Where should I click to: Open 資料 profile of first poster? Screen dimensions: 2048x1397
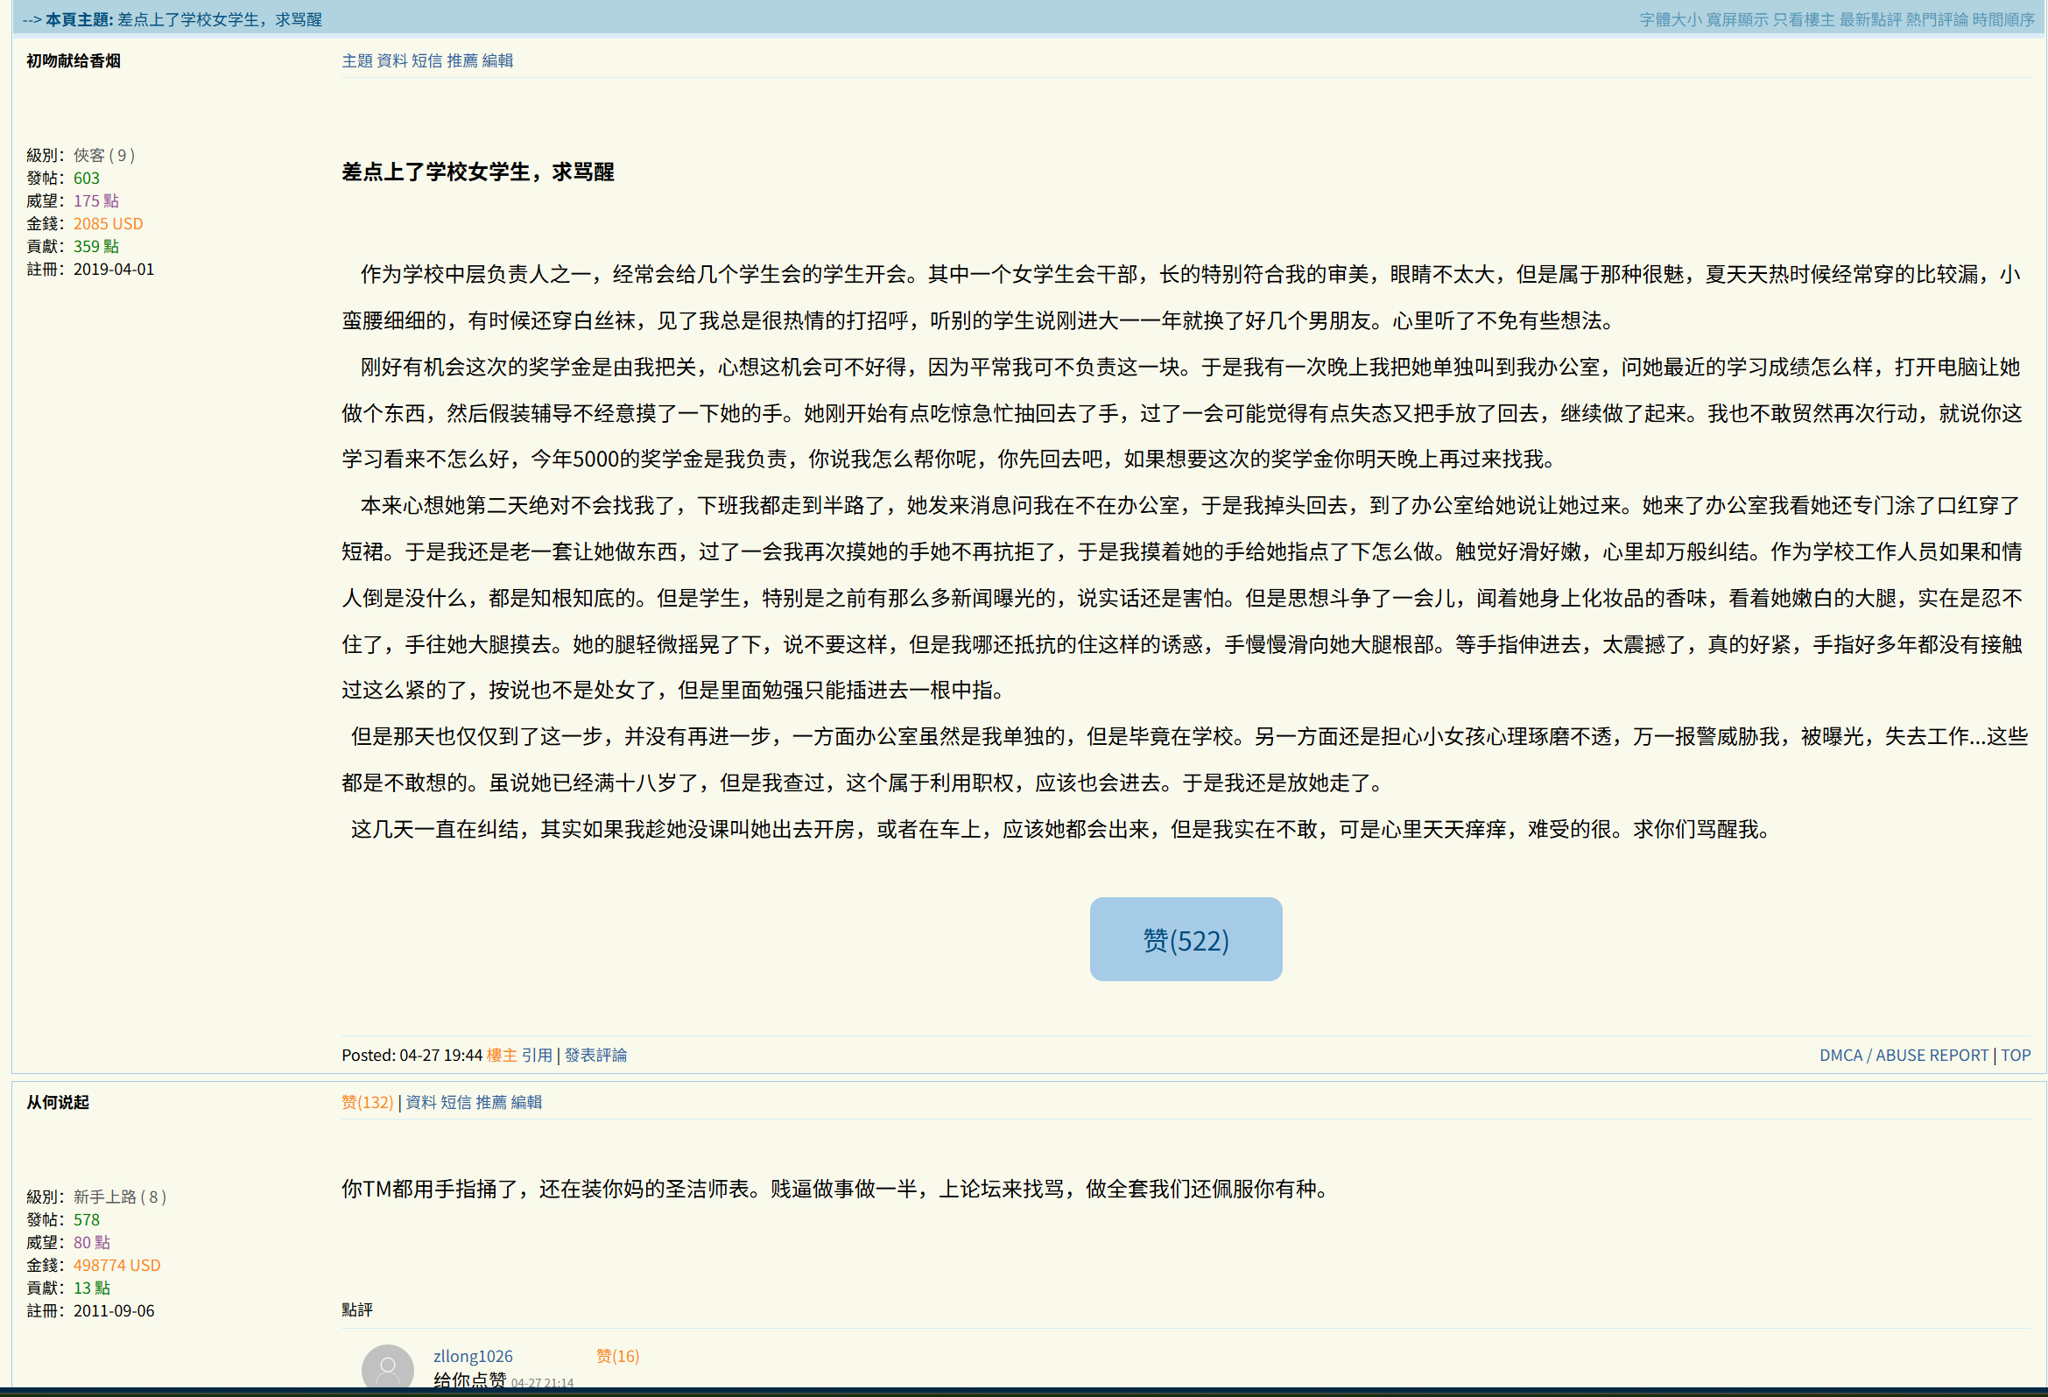(392, 60)
